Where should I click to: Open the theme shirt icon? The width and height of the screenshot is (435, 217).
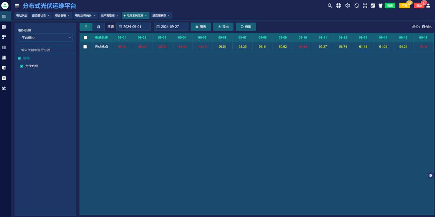[x=381, y=5]
